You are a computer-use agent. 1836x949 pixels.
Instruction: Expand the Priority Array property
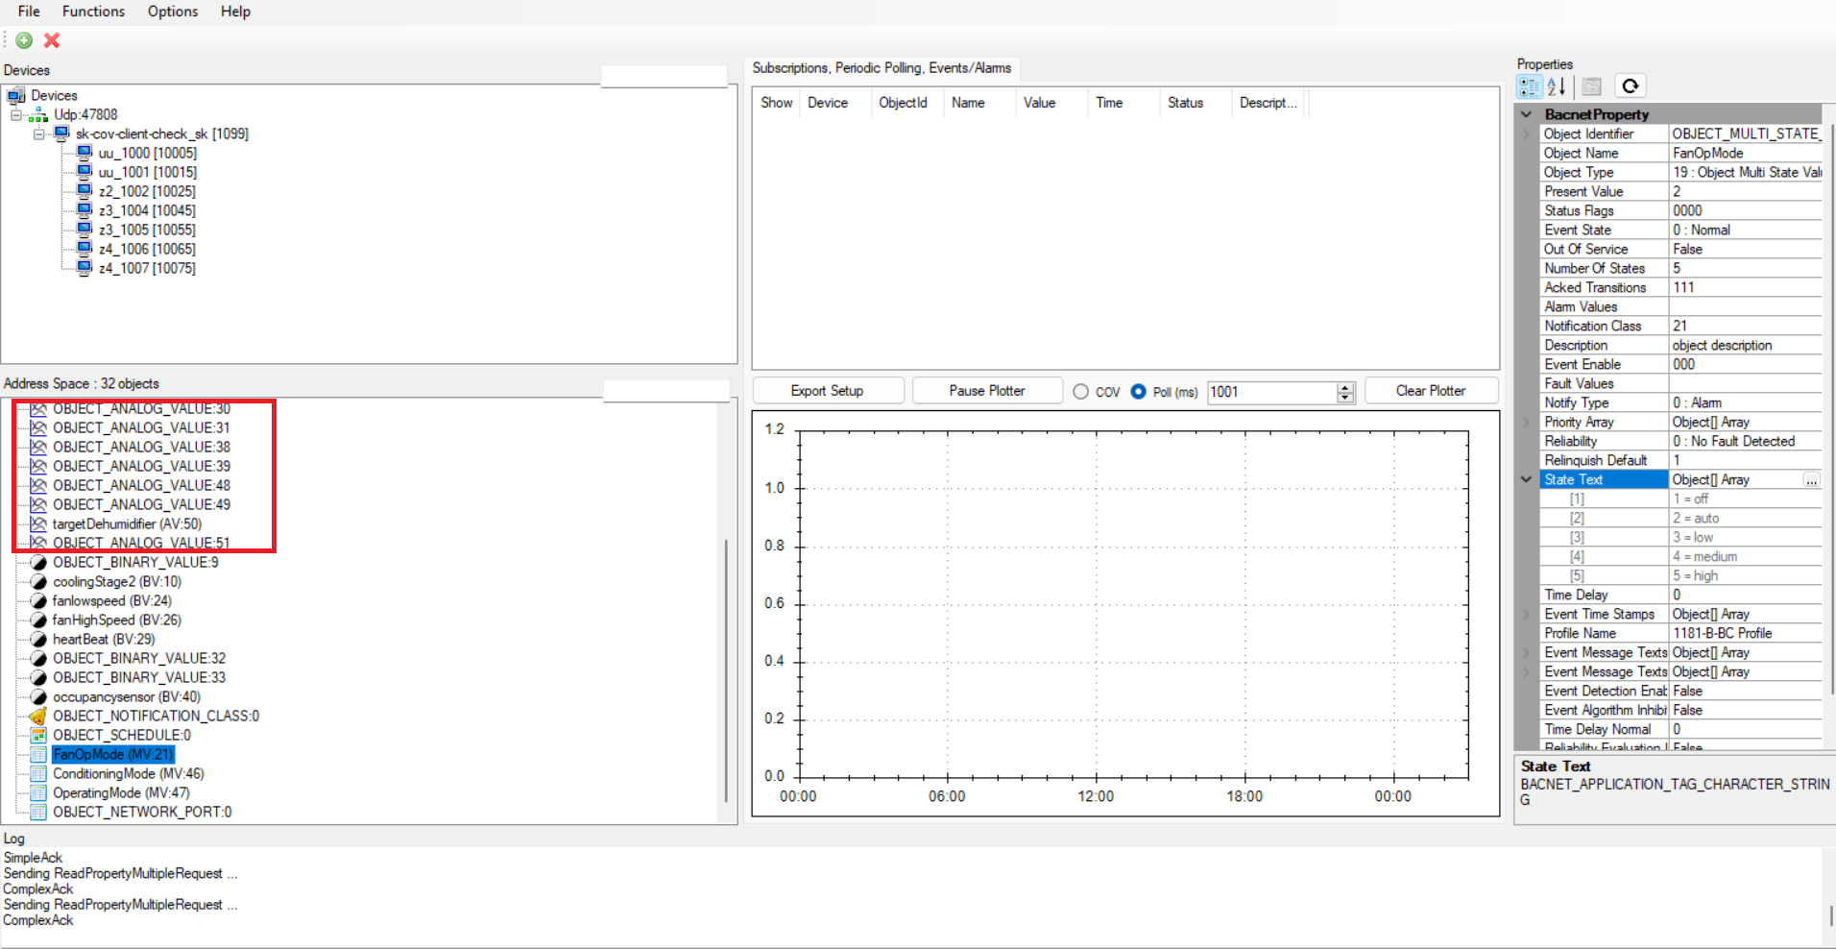(x=1527, y=422)
